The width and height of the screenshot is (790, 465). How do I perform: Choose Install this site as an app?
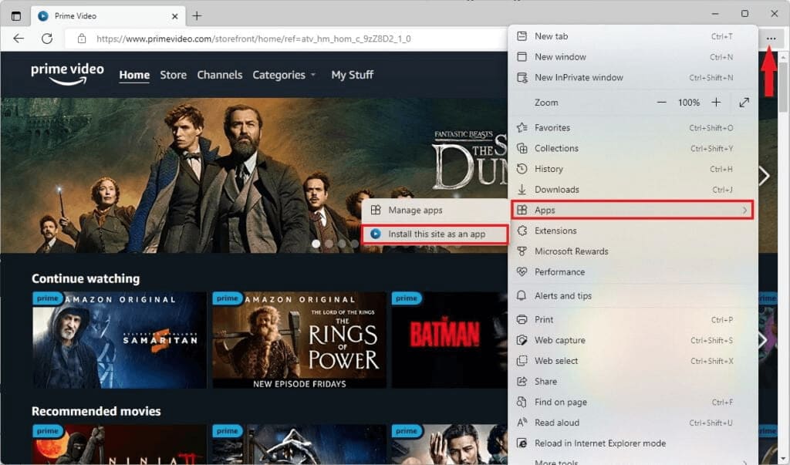point(435,234)
